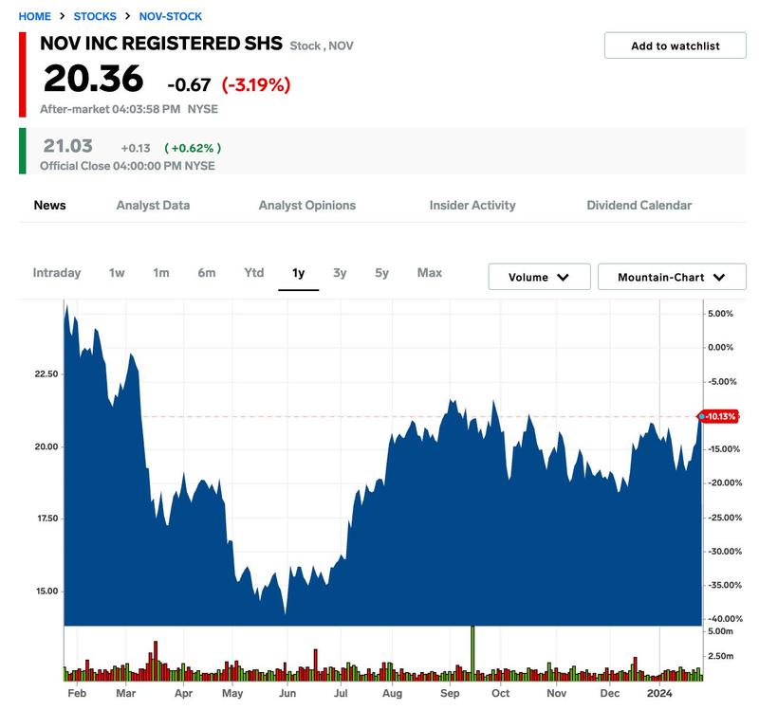
Task: Click the +0.13 close change value
Action: pyautogui.click(x=136, y=148)
